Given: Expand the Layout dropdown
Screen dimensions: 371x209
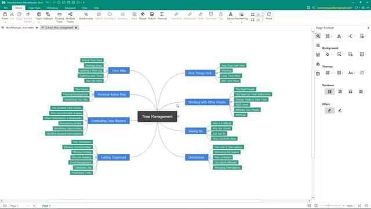Looking at the screenshot, I should click(231, 22).
